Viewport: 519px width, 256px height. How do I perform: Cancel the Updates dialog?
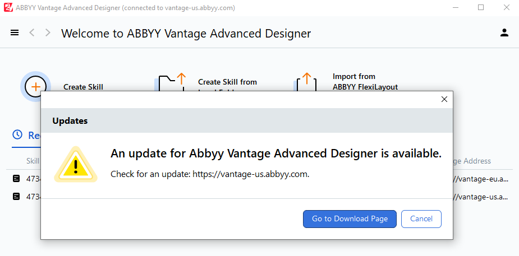421,218
